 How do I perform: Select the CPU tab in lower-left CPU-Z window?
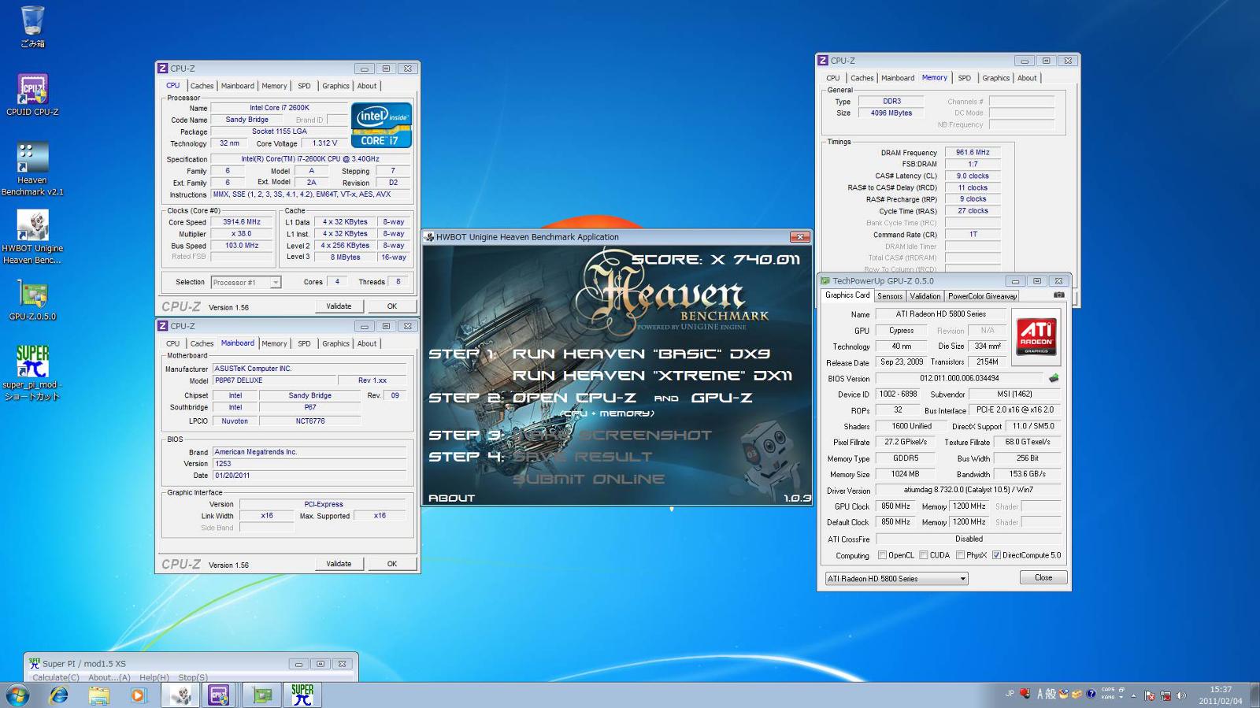pos(172,343)
